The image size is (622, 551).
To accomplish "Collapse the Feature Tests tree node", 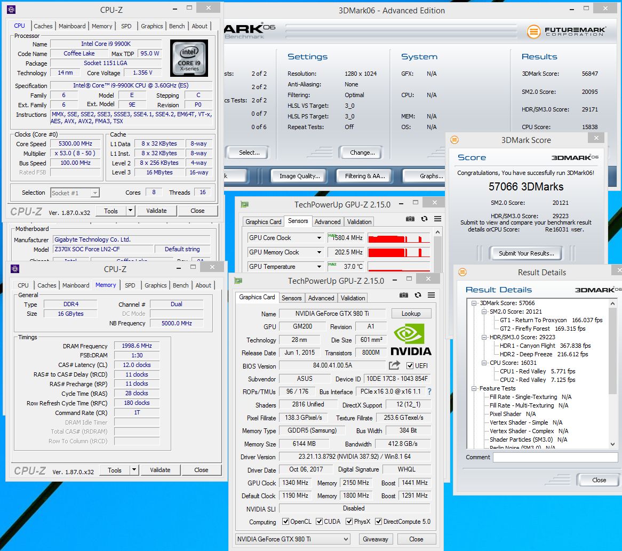I will click(x=474, y=388).
